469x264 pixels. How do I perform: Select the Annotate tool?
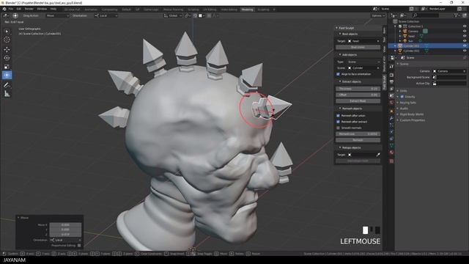7,85
